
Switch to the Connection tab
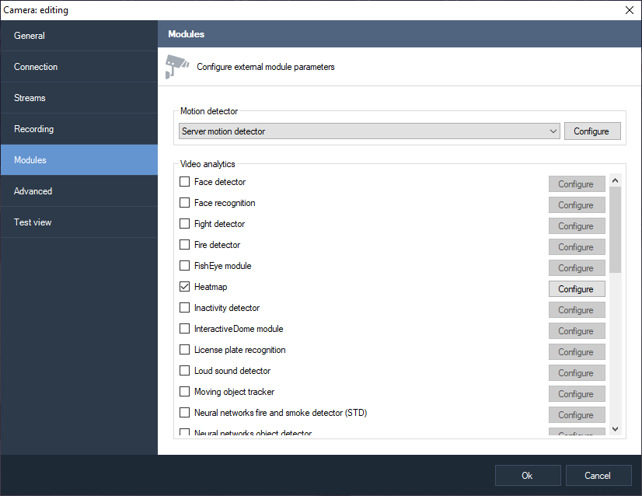coord(36,67)
